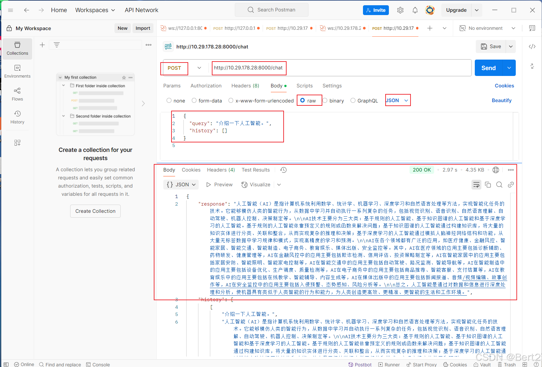Open the POST method dropdown
Image resolution: width=542 pixels, height=367 pixels.
[185, 68]
